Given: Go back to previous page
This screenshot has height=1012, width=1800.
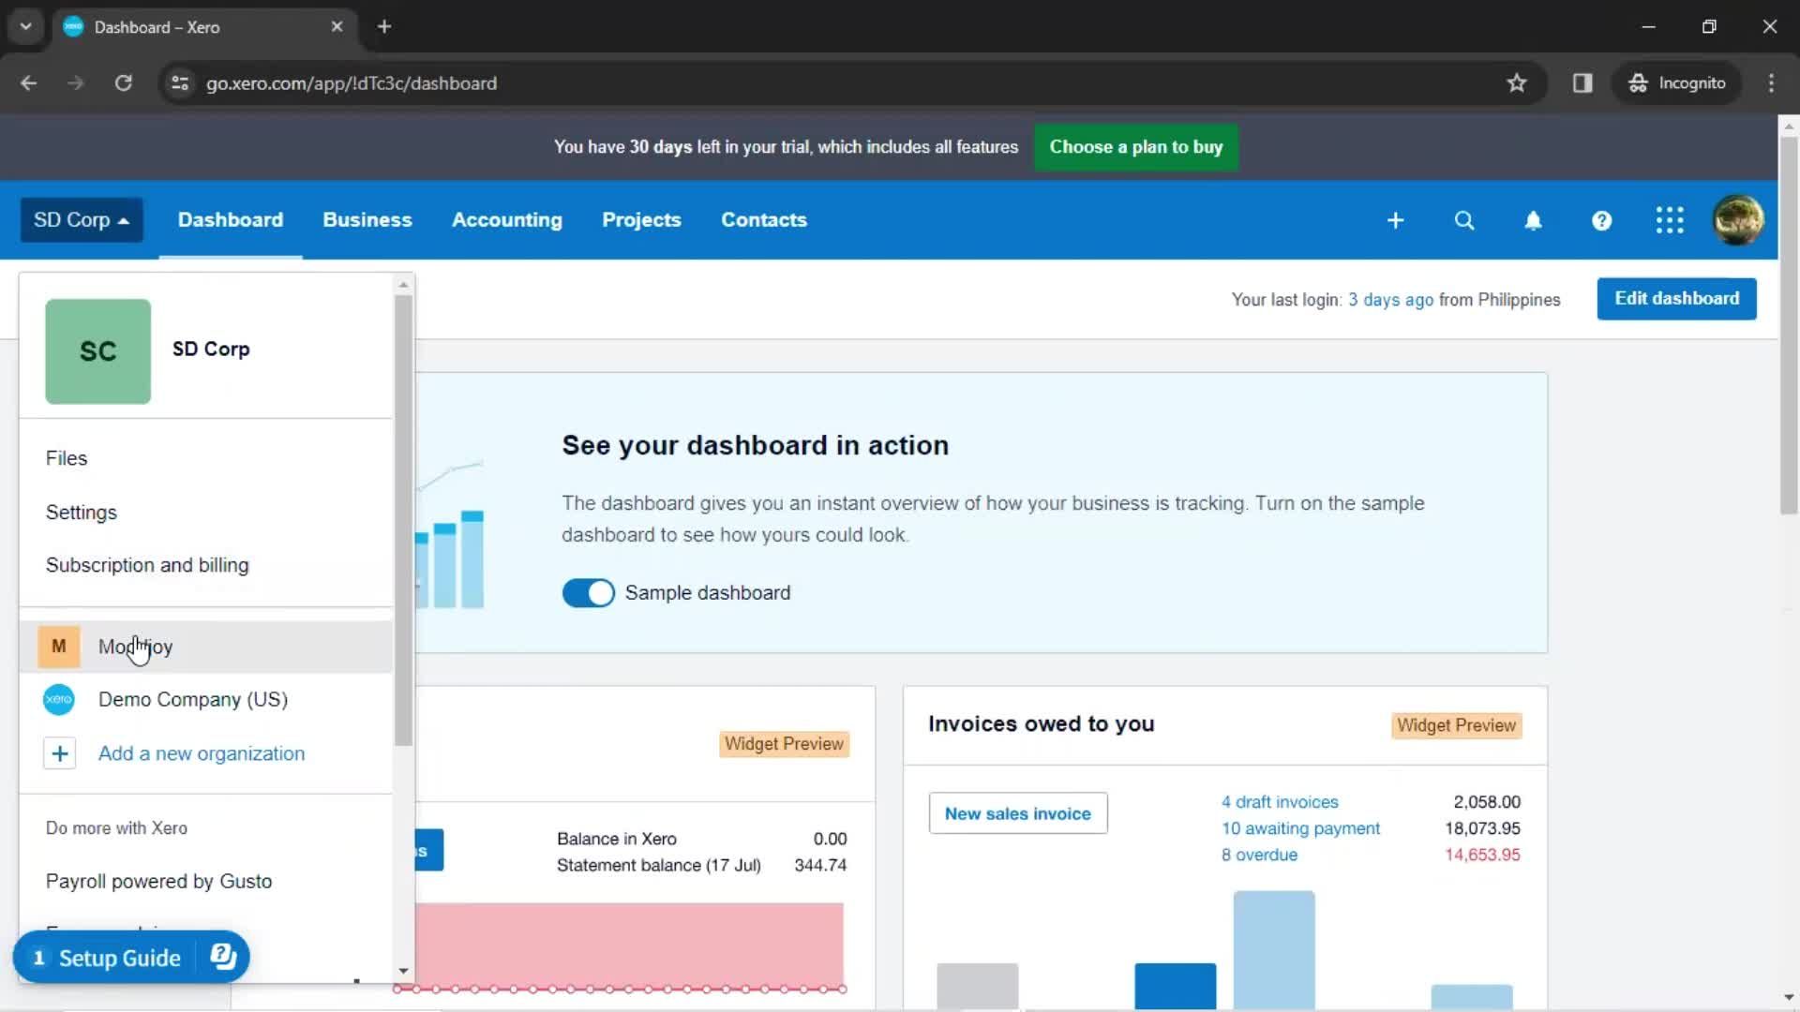Looking at the screenshot, I should coord(29,83).
